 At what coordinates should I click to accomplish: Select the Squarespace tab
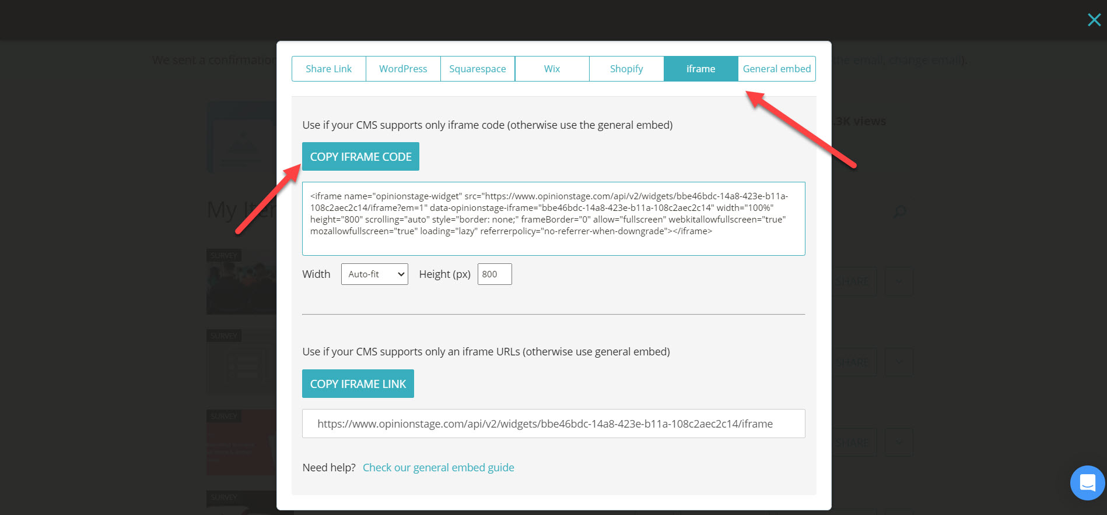477,69
